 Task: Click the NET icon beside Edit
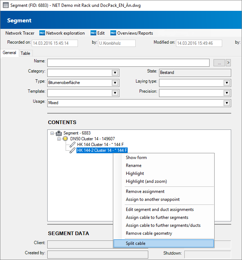pos(93,33)
